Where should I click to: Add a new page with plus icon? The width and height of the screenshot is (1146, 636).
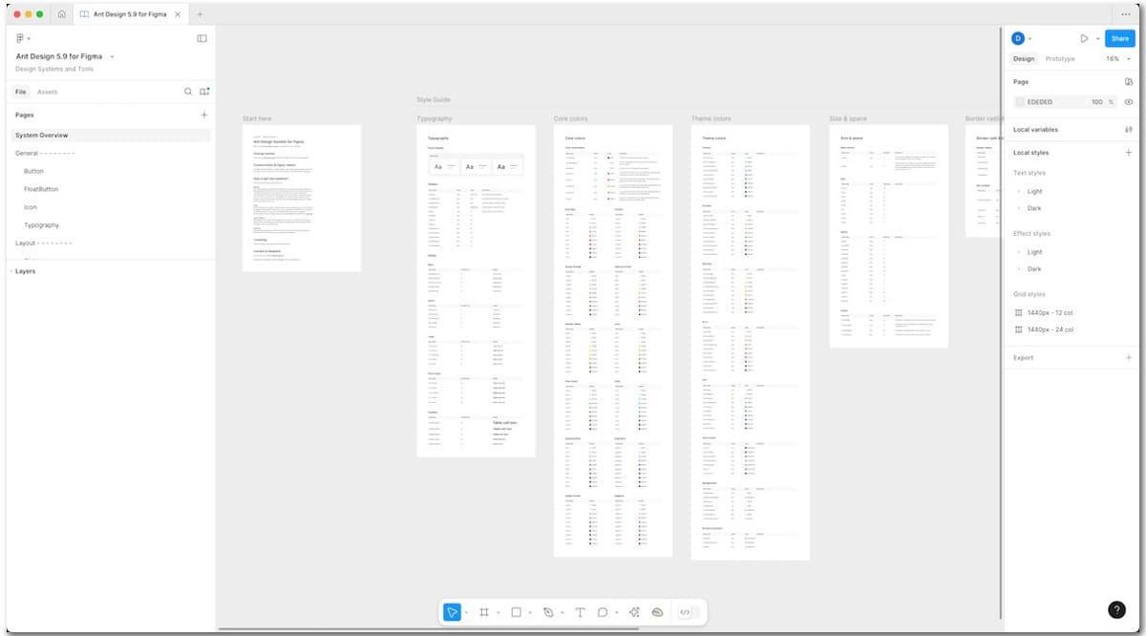[x=203, y=115]
